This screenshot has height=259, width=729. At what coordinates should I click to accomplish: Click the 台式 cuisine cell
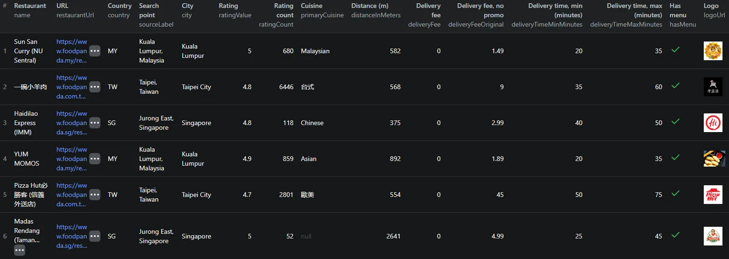307,87
